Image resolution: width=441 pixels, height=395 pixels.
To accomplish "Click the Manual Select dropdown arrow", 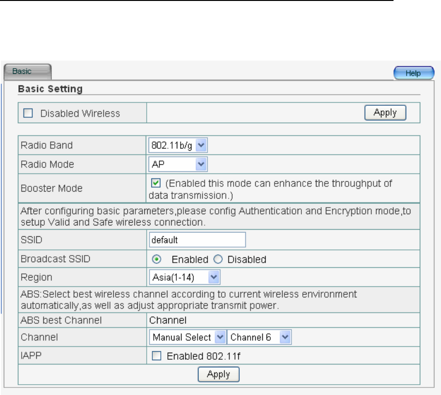I will pos(220,337).
